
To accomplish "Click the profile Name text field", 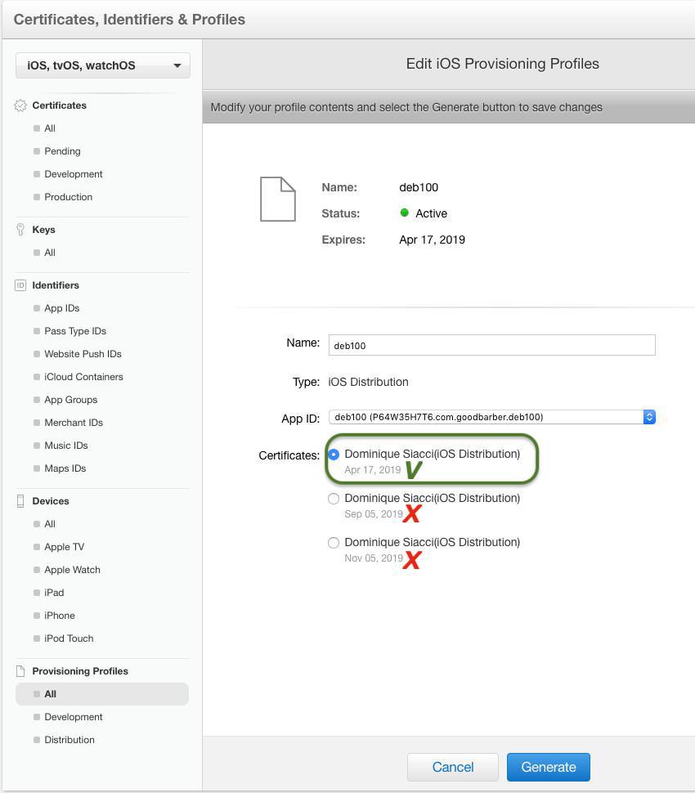I will pyautogui.click(x=491, y=345).
